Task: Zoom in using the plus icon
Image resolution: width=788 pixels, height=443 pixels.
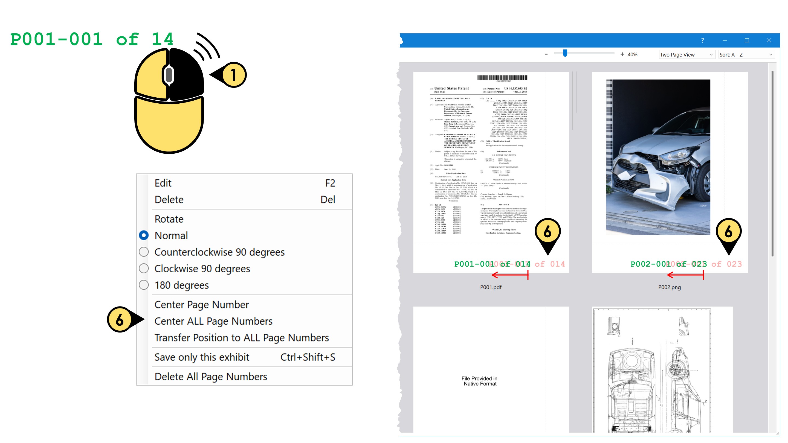Action: pos(622,54)
